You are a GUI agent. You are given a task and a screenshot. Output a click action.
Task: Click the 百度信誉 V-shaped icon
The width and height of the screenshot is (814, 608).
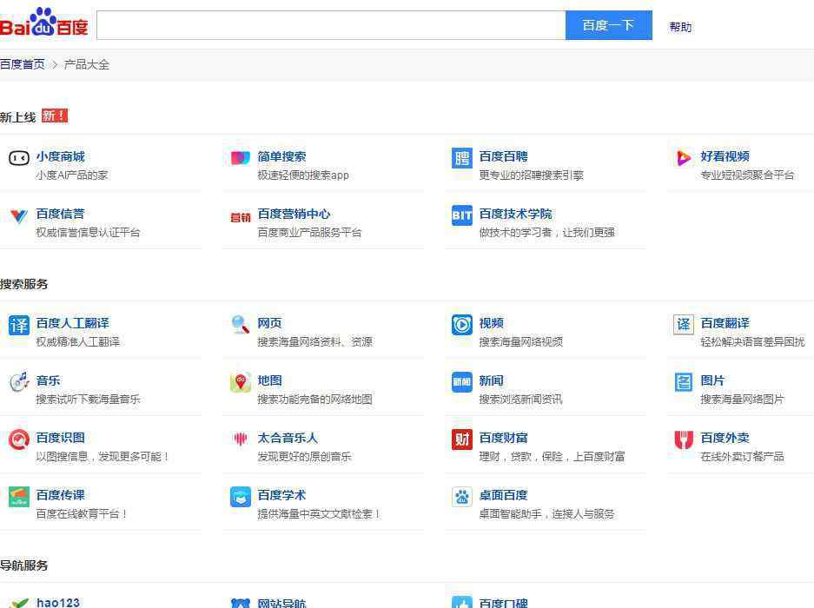pyautogui.click(x=19, y=215)
